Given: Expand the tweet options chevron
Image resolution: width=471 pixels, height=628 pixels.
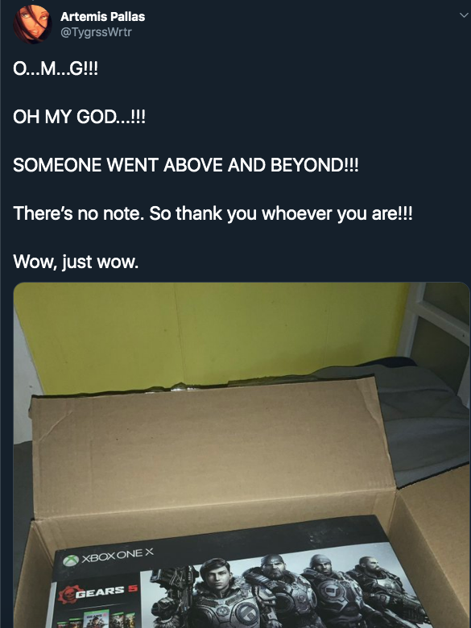Looking at the screenshot, I should click(x=464, y=15).
